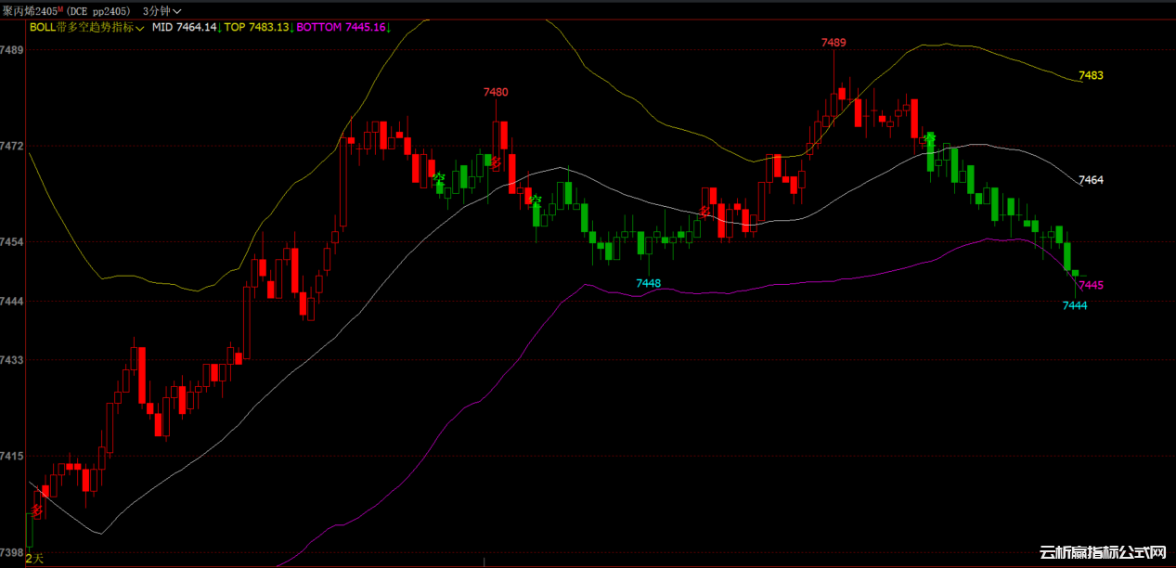The image size is (1176, 568).
Task: Click the 多 signal marker beneath the 7480 label
Action: [496, 163]
